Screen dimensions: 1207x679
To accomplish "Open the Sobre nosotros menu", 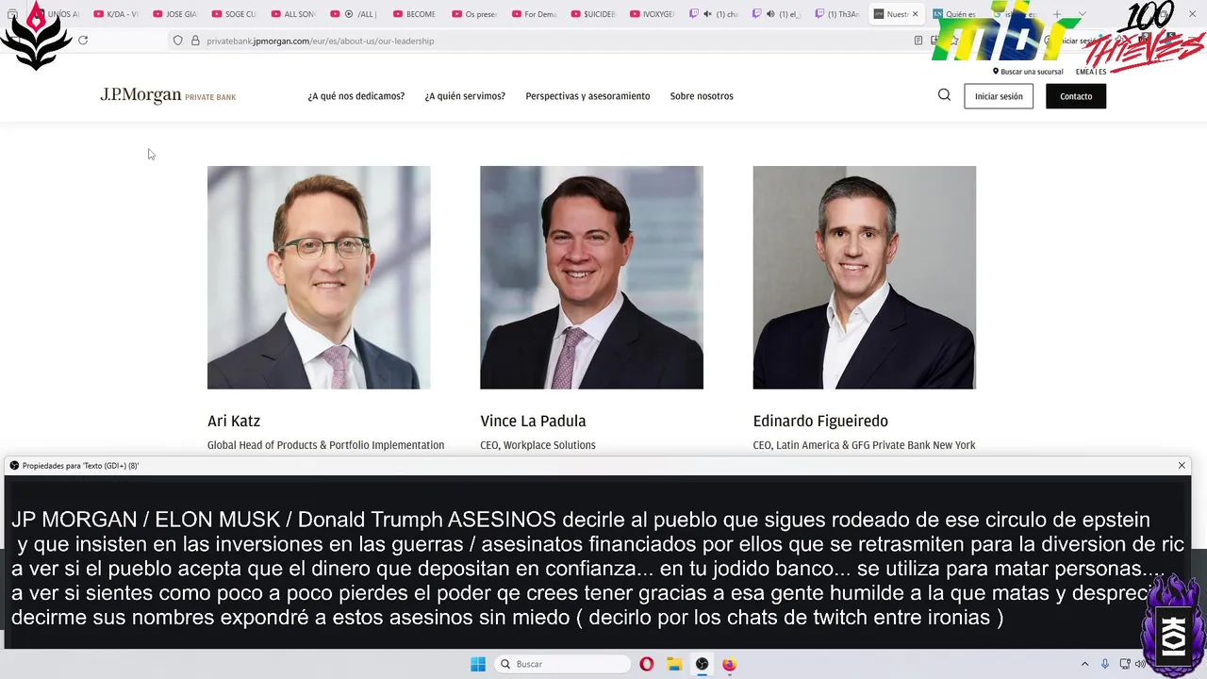I will coord(702,96).
